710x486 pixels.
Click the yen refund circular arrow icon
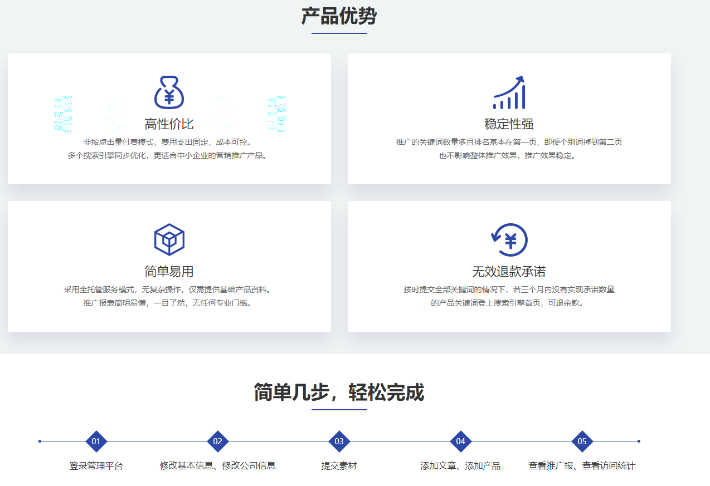[509, 240]
